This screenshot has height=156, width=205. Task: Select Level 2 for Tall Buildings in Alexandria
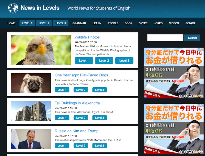tap(81, 118)
